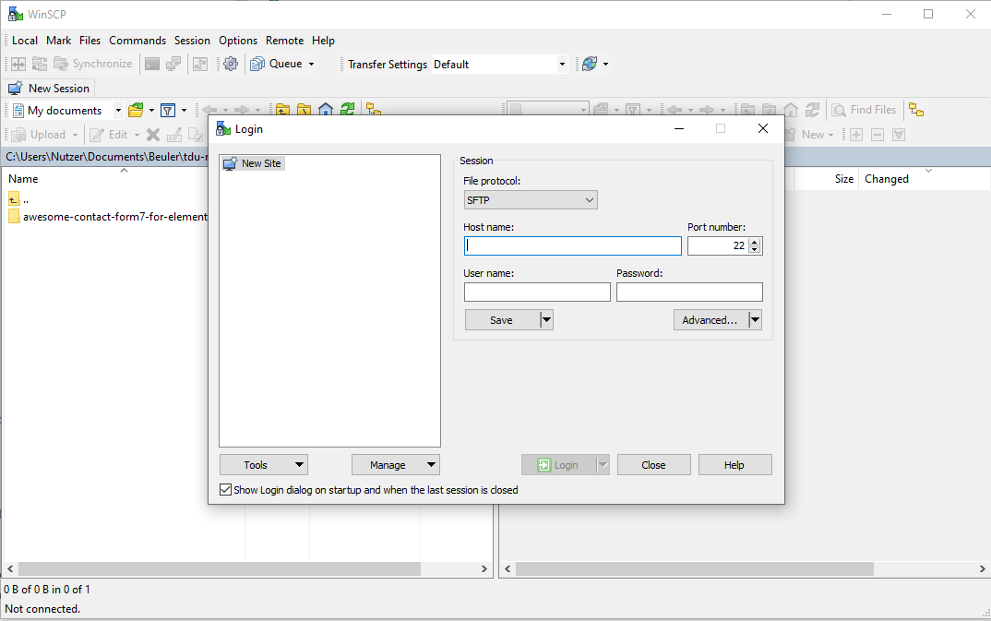Open the Remote menu
The image size is (991, 621).
[284, 41]
